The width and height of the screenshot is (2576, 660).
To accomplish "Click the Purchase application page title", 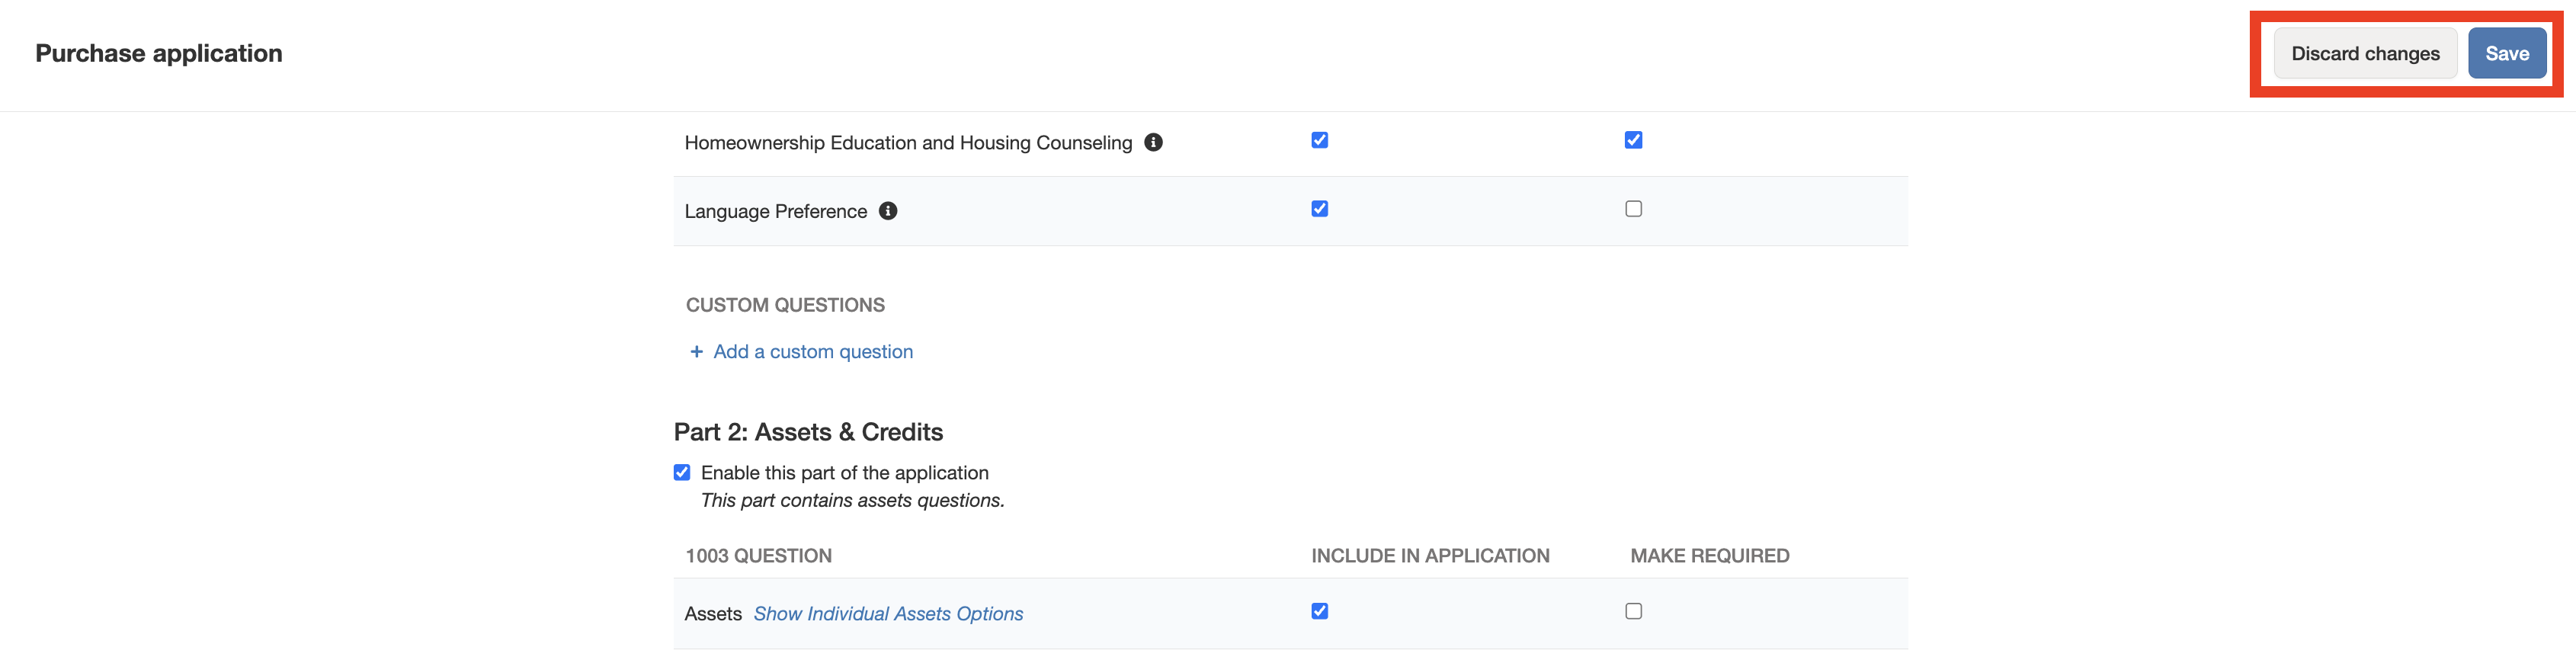I will (159, 54).
